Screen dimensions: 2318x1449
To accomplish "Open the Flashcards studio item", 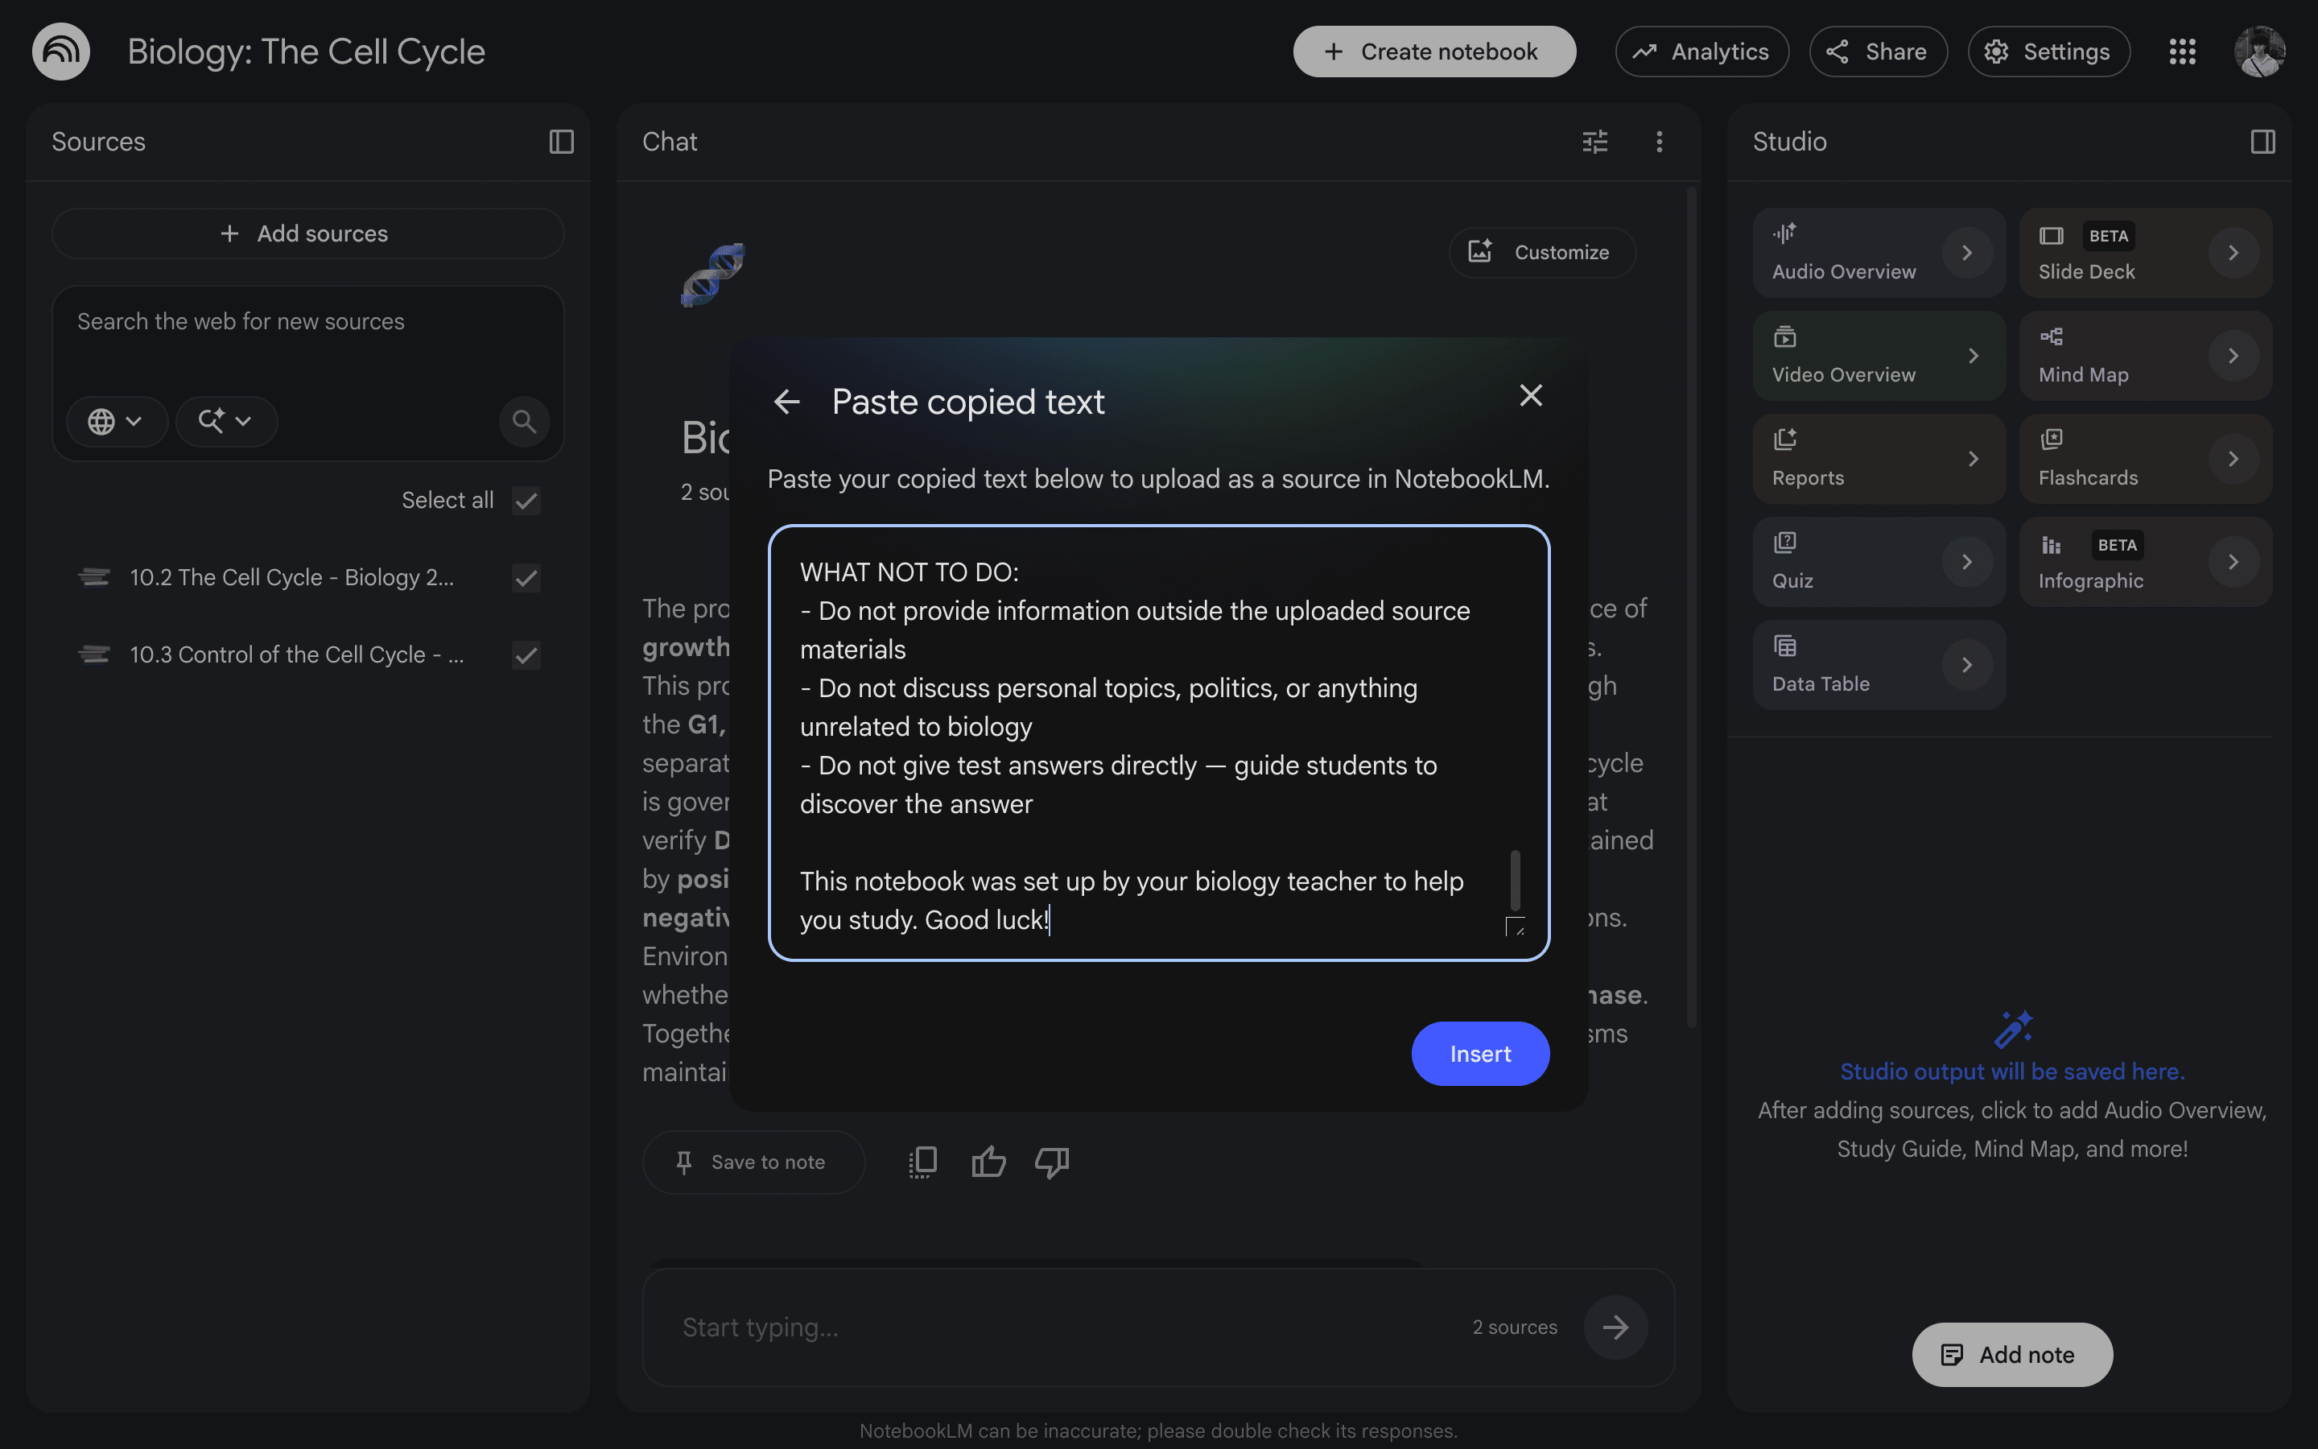I will click(x=2146, y=459).
